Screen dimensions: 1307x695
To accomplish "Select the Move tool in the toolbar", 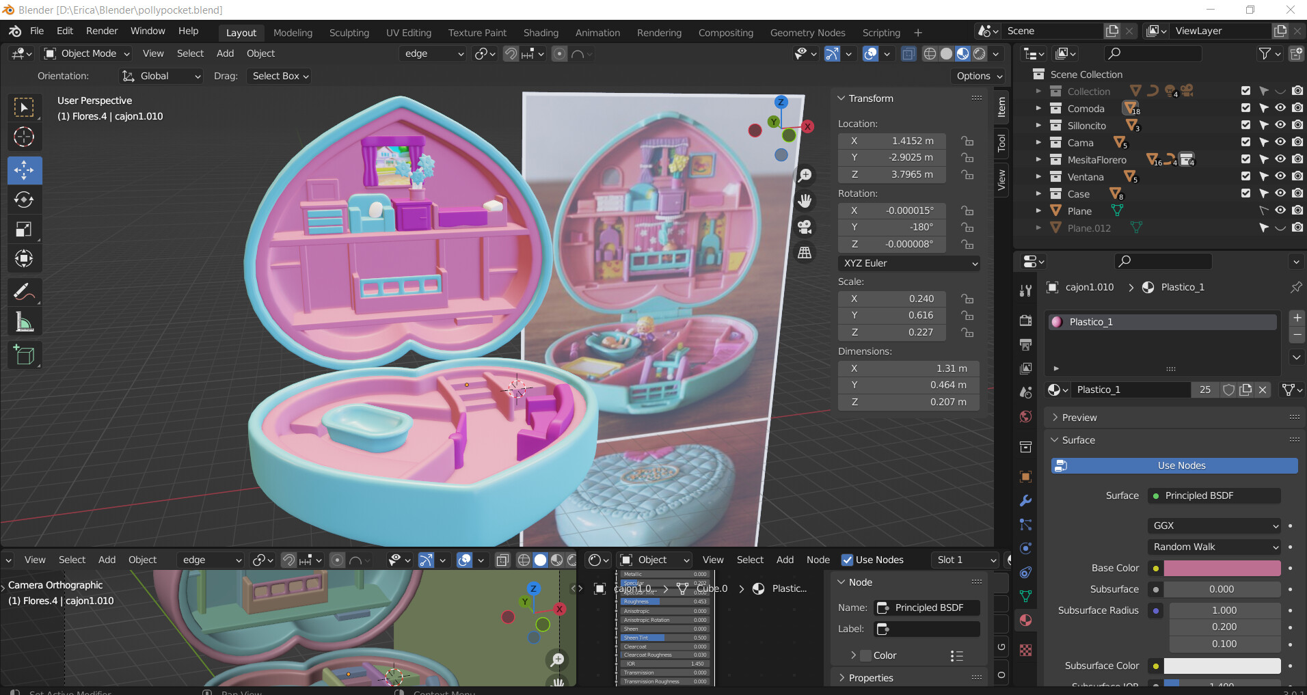I will [x=24, y=170].
